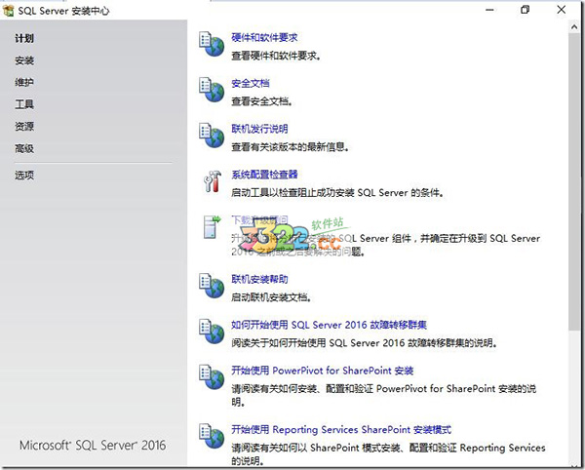Click the description text 查看安全文档。
Screen dimensions: 585x470
(262, 101)
